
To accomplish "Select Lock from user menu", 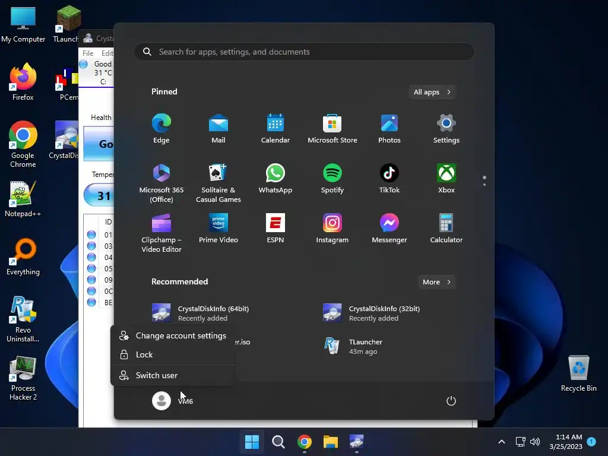I will 173,354.
